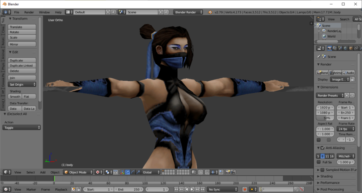Open the Scene properties tab icon
The height and width of the screenshot is (193, 362).
click(x=340, y=48)
